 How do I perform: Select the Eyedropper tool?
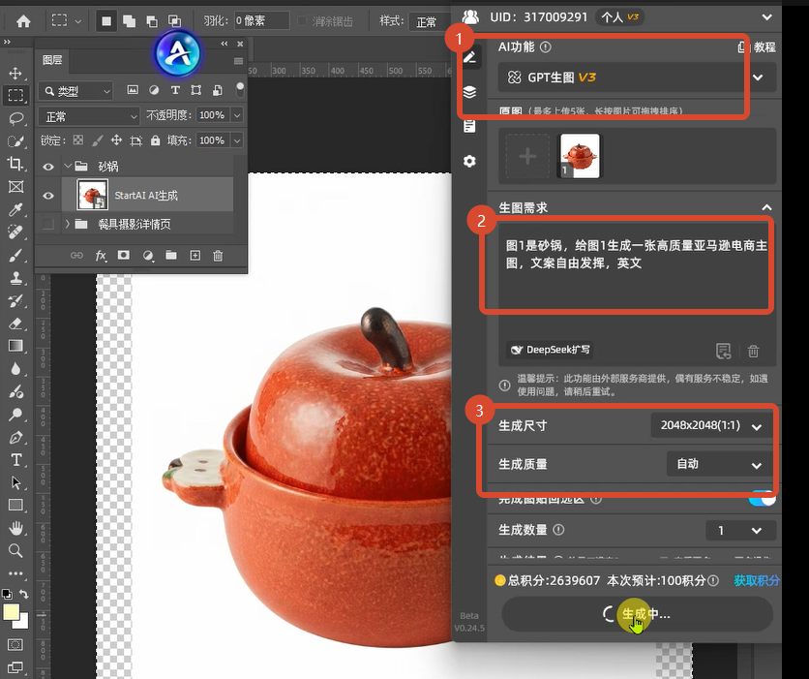pos(15,209)
